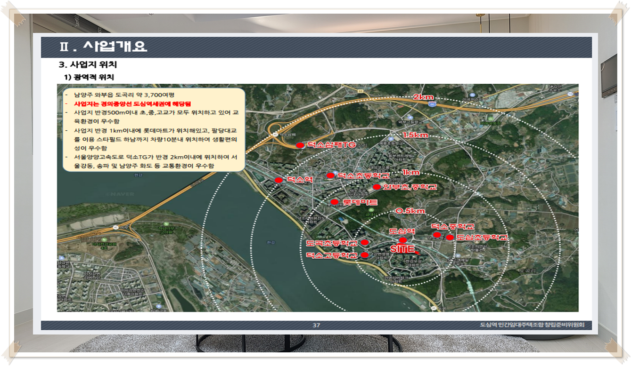
Task: Click page number 37 in footer
Action: [x=316, y=326]
